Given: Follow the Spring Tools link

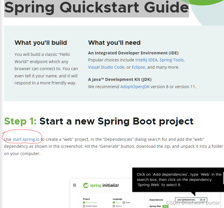Looking at the screenshot, I should pyautogui.click(x=171, y=60).
